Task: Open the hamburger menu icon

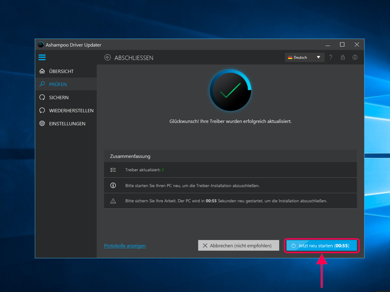Action: tap(42, 57)
